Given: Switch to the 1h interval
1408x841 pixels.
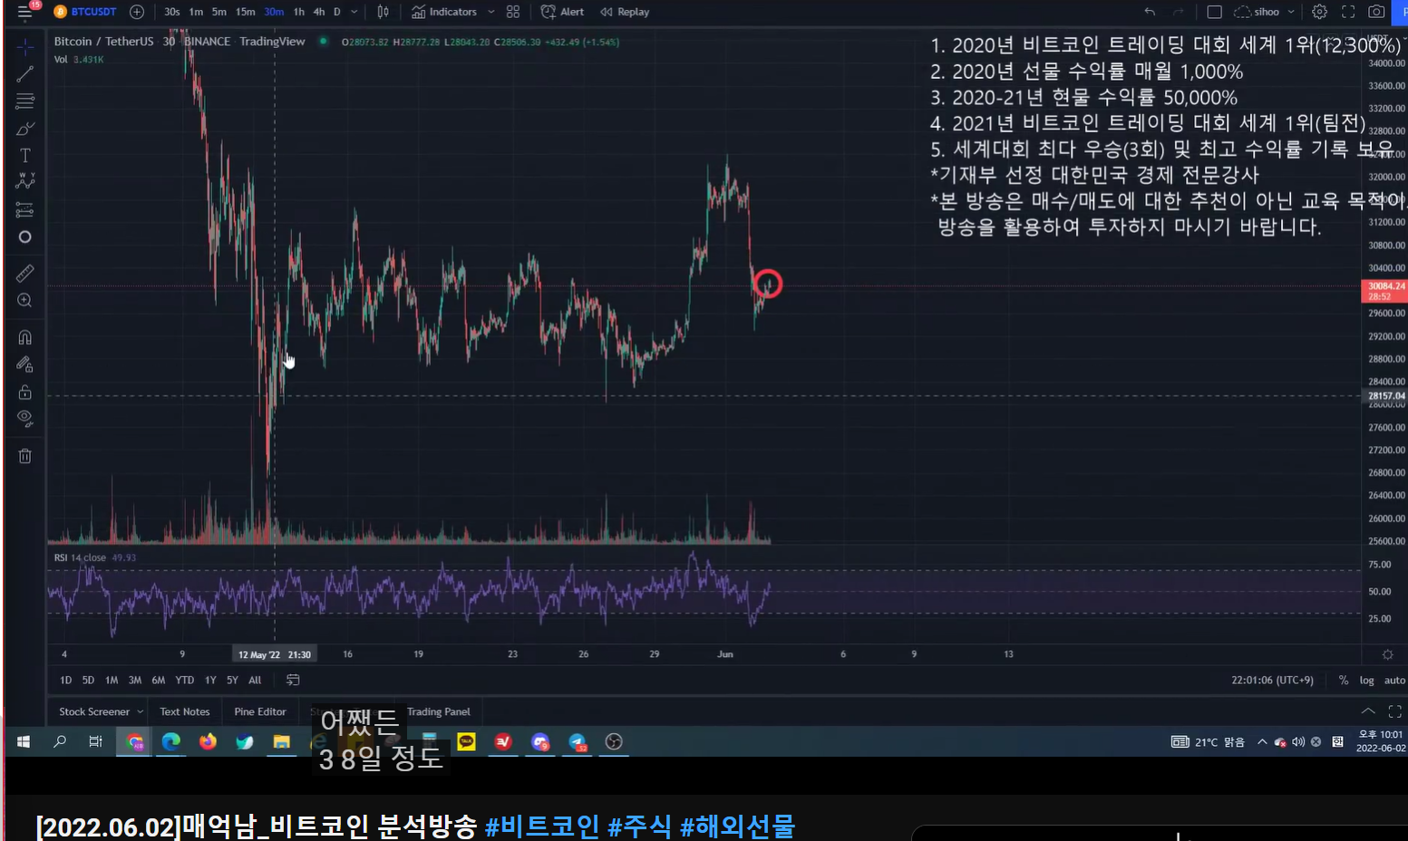Looking at the screenshot, I should click(x=298, y=12).
